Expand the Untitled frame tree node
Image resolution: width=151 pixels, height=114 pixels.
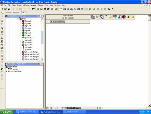7,72
